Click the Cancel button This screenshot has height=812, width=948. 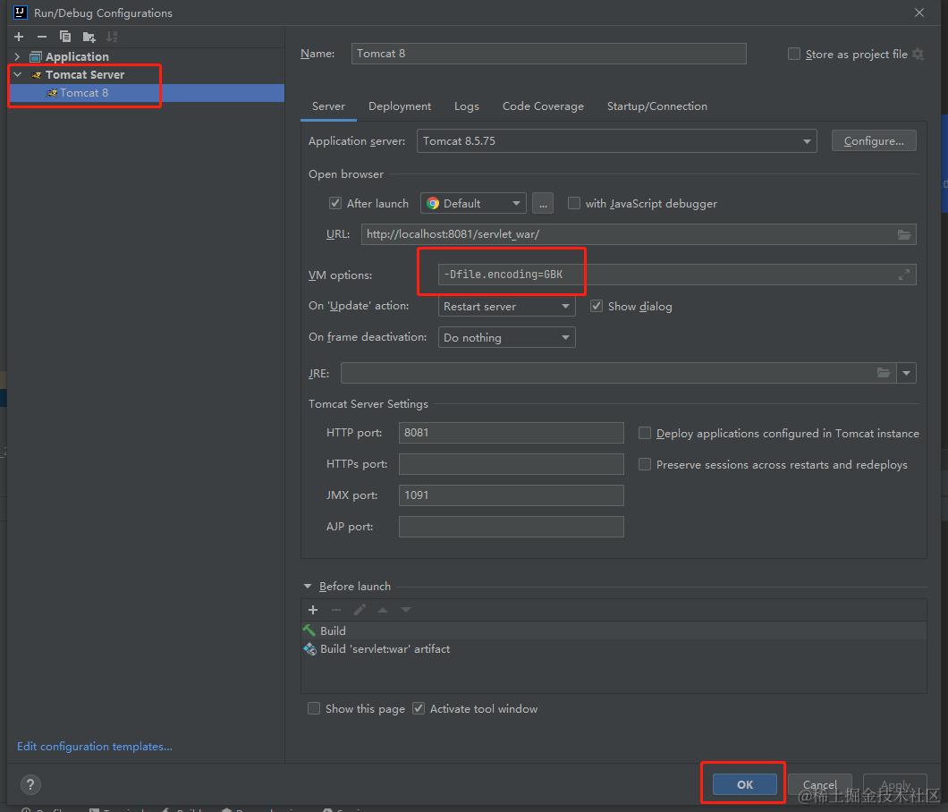click(x=820, y=784)
